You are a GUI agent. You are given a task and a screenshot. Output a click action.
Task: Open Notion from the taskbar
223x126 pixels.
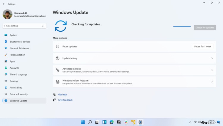[x=119, y=122]
